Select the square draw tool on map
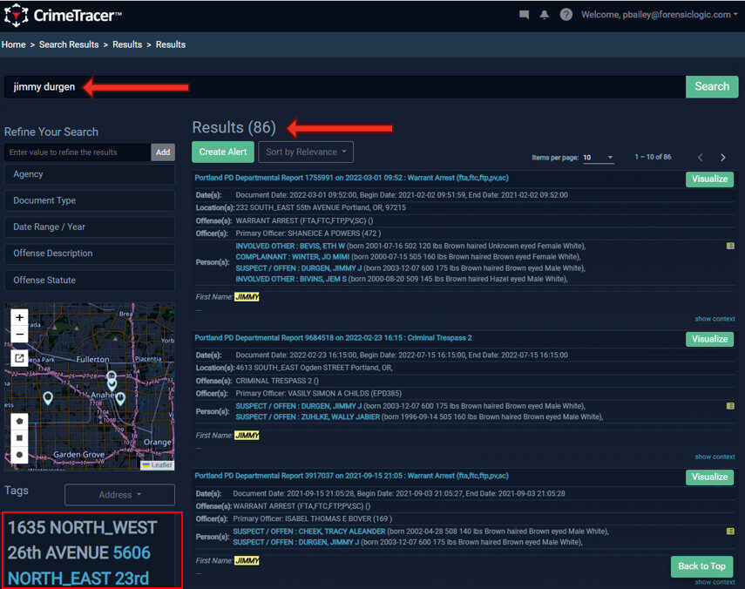The width and height of the screenshot is (745, 589). tap(19, 438)
